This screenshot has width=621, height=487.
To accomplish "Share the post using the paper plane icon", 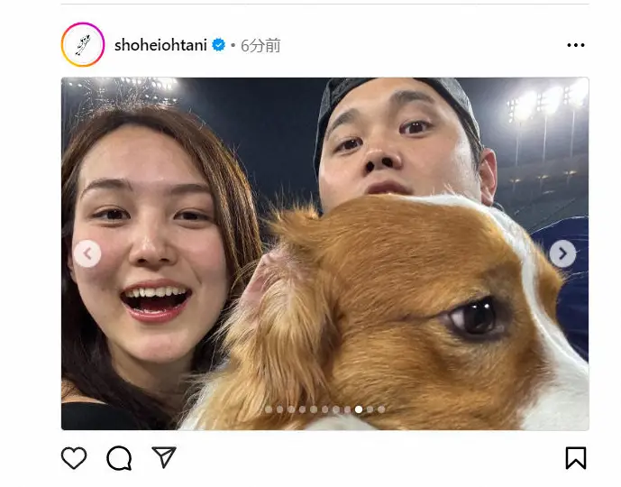I will click(x=164, y=457).
